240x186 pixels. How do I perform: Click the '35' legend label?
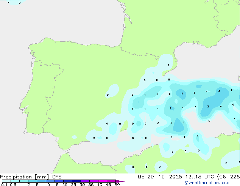pos(91,184)
